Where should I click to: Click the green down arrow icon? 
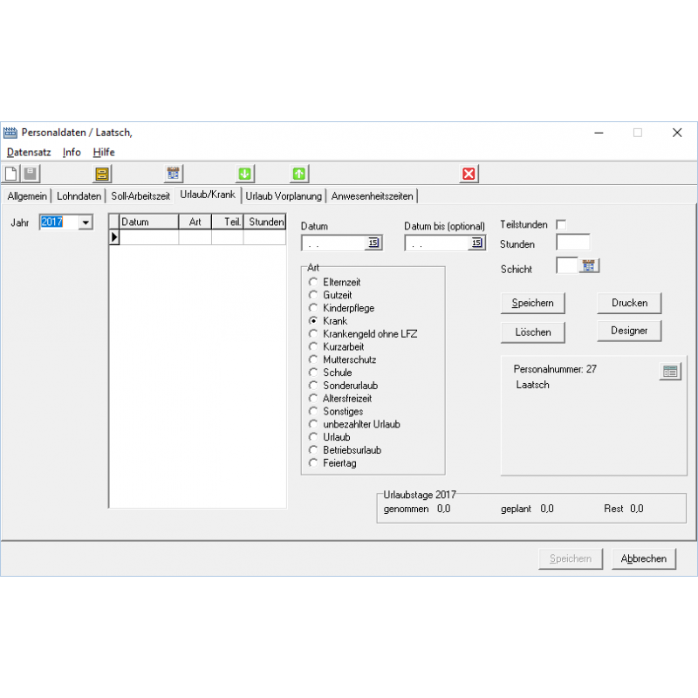pos(245,174)
